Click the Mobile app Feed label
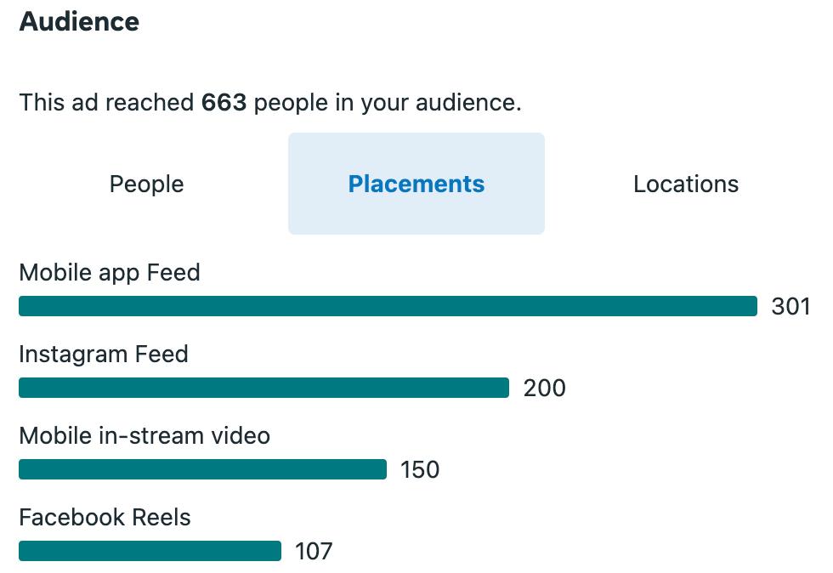833x573 pixels. click(110, 273)
